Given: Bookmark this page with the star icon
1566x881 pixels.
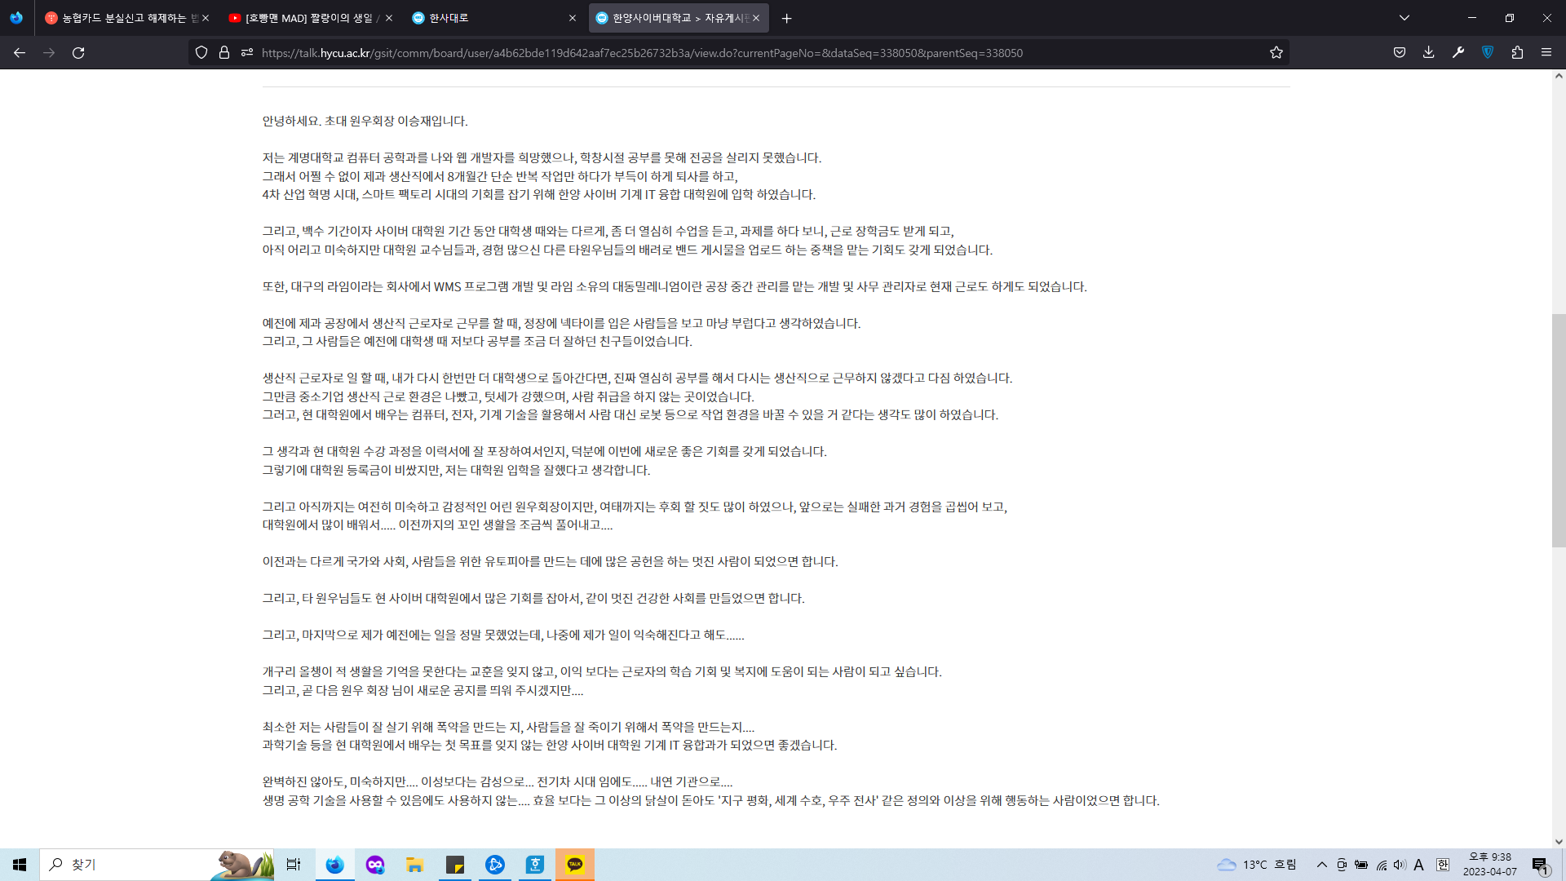Looking at the screenshot, I should click(x=1276, y=52).
